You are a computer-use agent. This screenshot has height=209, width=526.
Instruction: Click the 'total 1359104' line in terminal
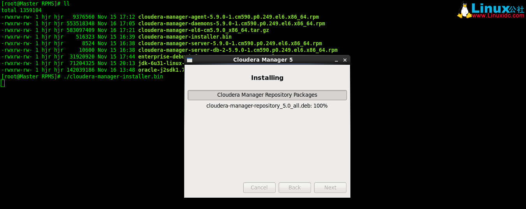(21, 11)
